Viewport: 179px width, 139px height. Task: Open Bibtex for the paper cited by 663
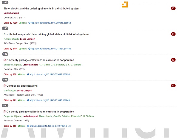pos(22,126)
